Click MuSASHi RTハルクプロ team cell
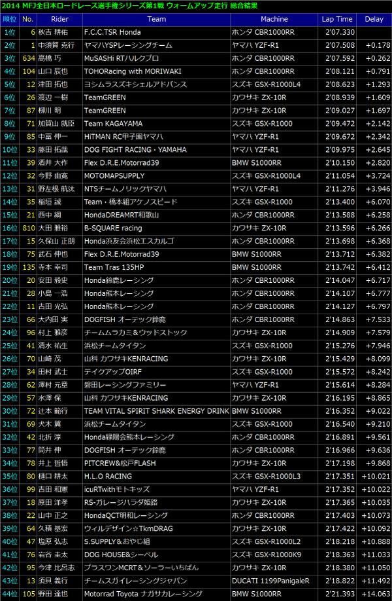The height and width of the screenshot is (601, 392). (x=156, y=59)
